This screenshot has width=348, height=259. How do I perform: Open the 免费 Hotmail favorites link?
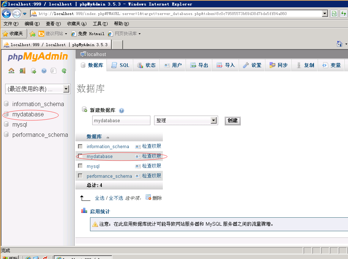pos(88,34)
